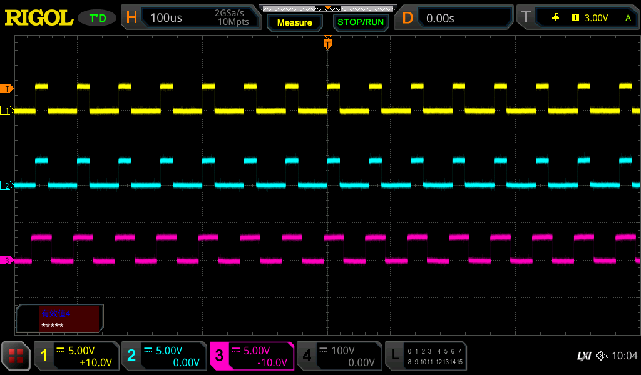
Task: Open the red grid navigation menu icon
Action: point(16,356)
